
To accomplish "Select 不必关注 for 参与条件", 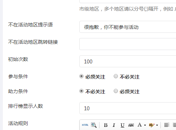I will pos(116,76).
